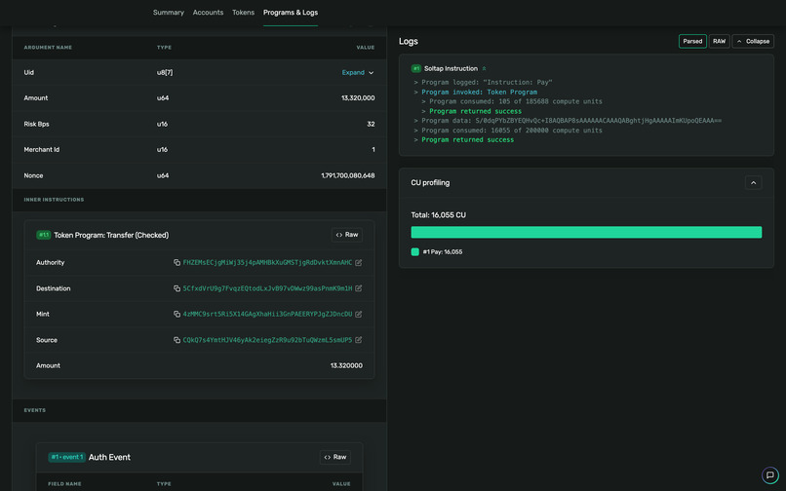Collapse all logs
786x491 pixels.
coord(753,41)
